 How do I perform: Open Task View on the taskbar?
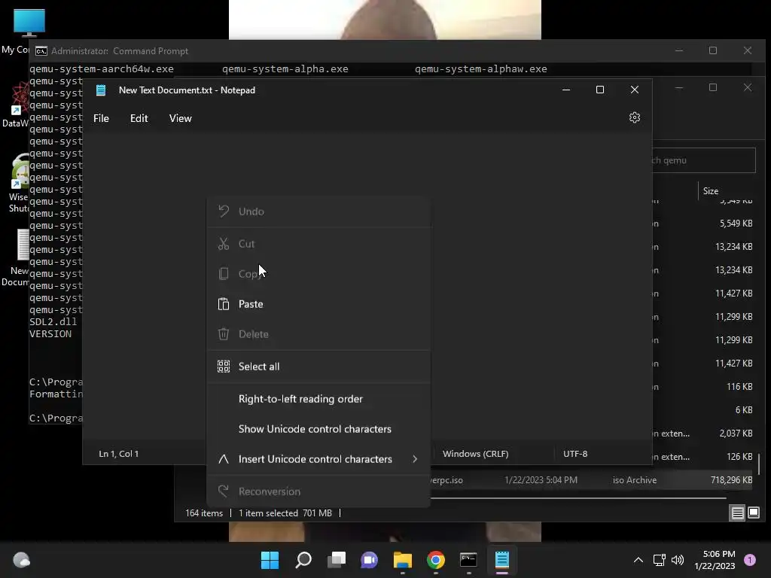[x=337, y=560]
